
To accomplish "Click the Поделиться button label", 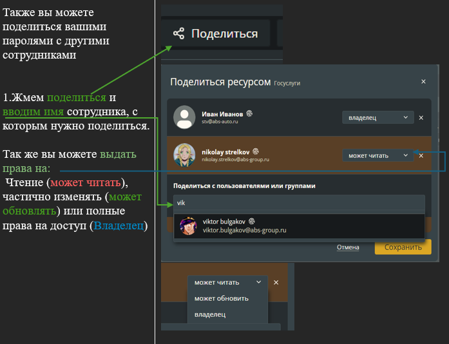I will [224, 33].
